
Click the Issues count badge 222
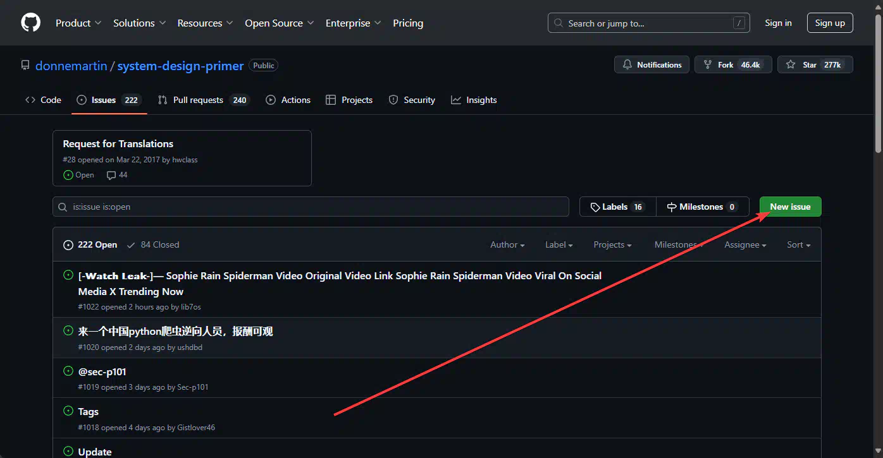pyautogui.click(x=131, y=100)
